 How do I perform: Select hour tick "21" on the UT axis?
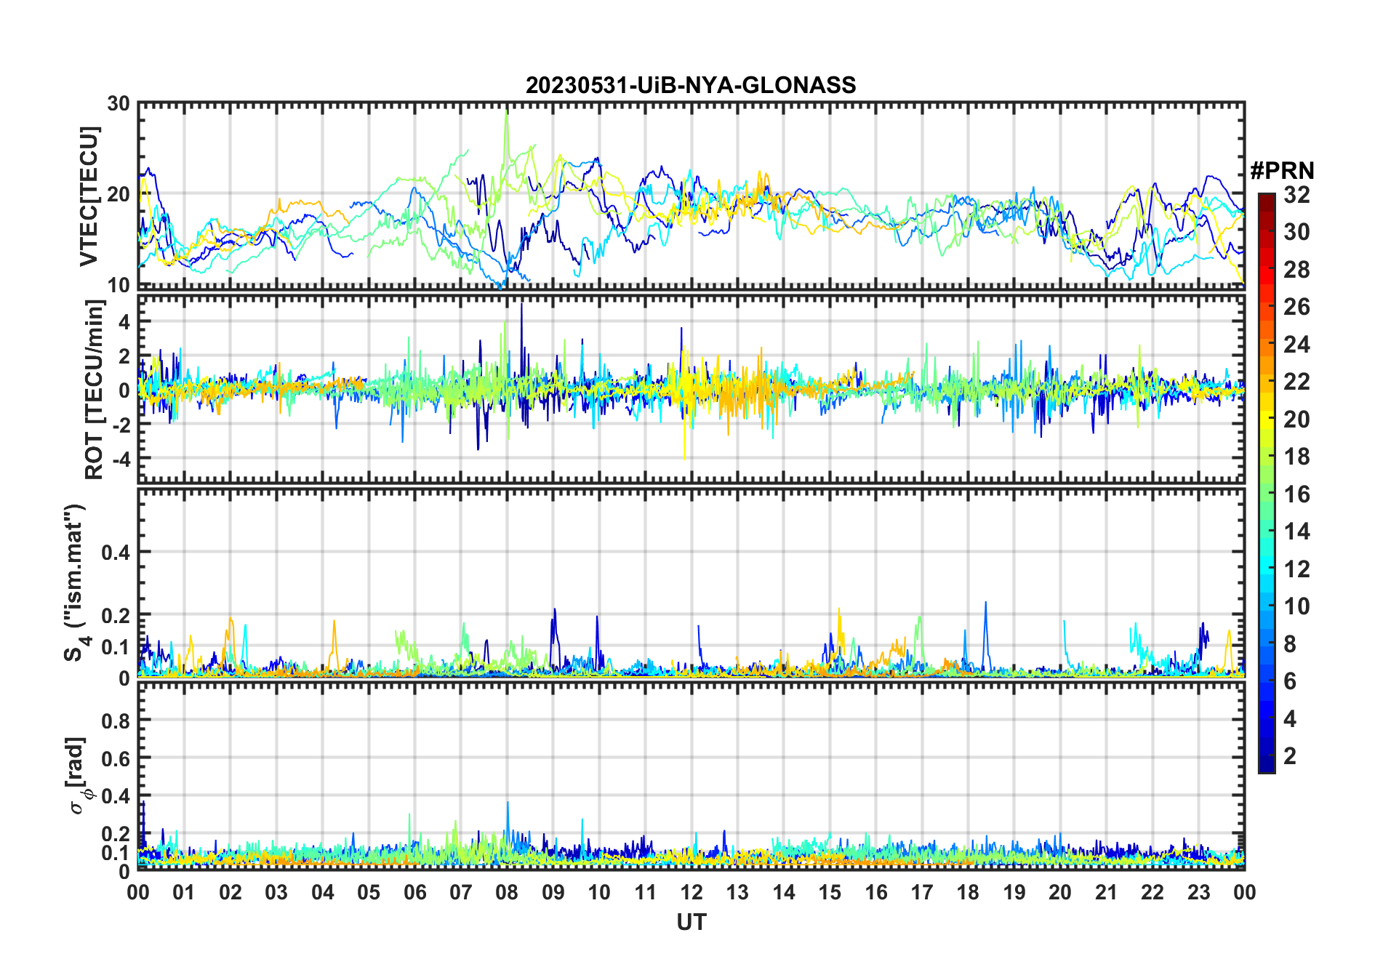point(1106,892)
